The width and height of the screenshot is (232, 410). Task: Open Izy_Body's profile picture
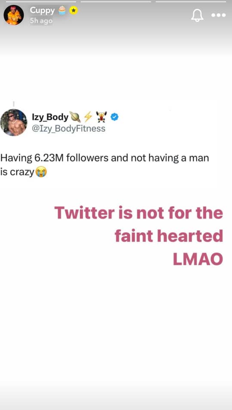click(14, 122)
